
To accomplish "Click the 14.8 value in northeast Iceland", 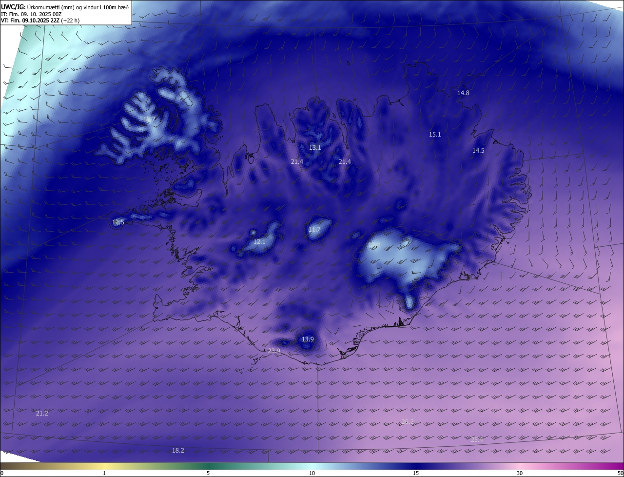I will pos(463,93).
